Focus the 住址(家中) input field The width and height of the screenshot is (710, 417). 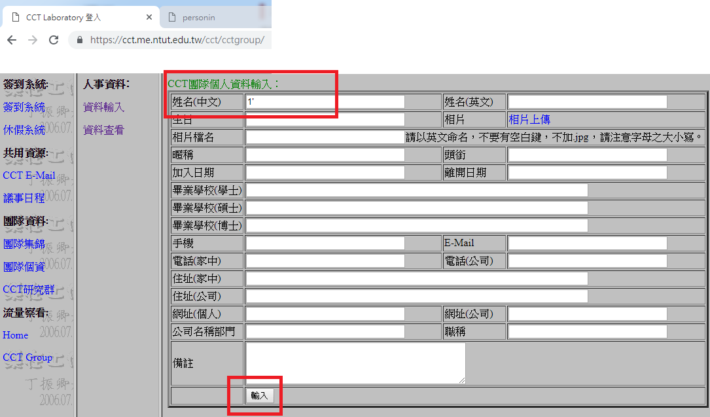pos(417,278)
